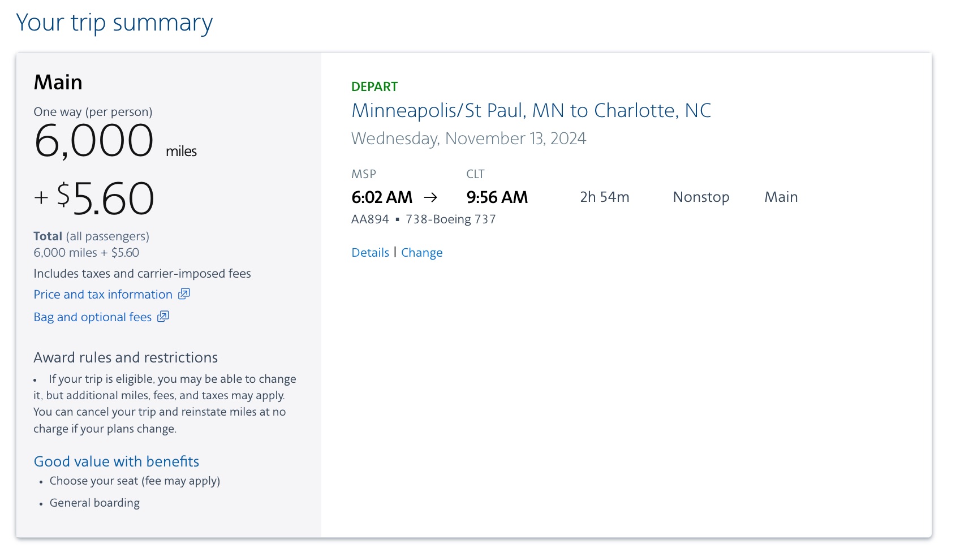Click the 738-Boeing 737 aircraft label

(451, 219)
